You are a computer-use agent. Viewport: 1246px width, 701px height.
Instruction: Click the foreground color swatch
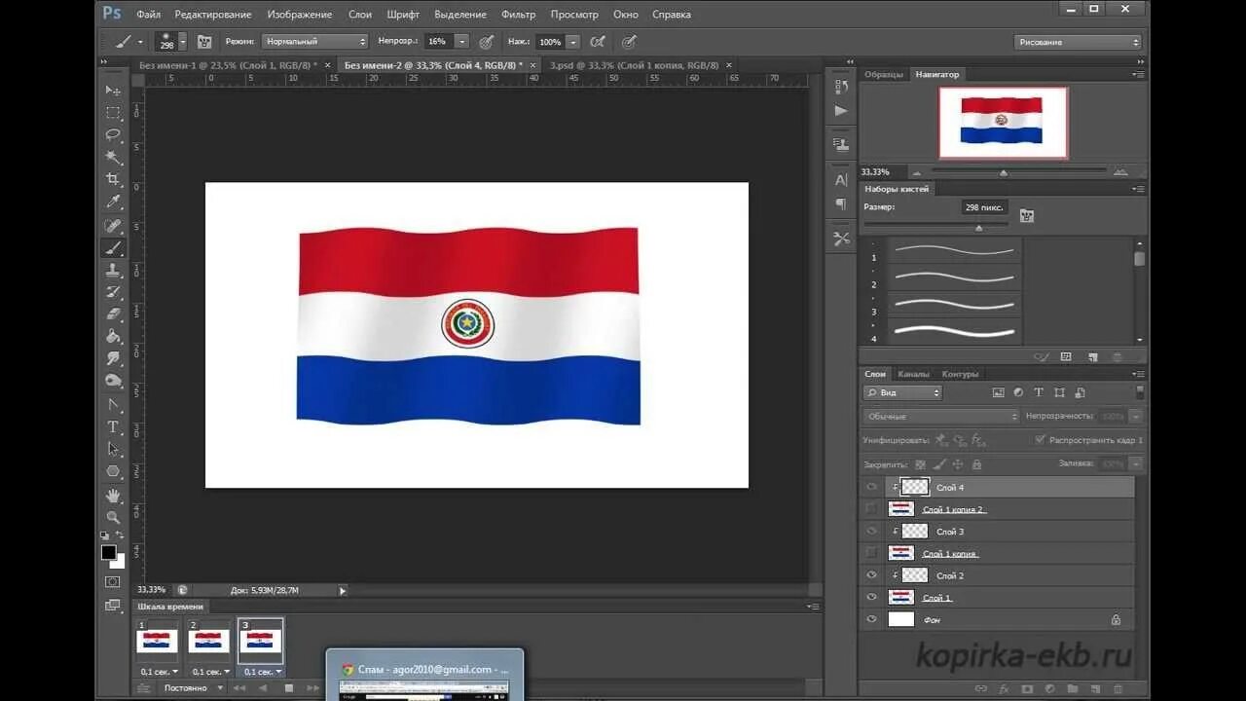tap(109, 552)
